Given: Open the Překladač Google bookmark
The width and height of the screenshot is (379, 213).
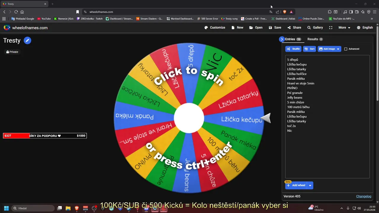Looking at the screenshot, I should [x=23, y=19].
